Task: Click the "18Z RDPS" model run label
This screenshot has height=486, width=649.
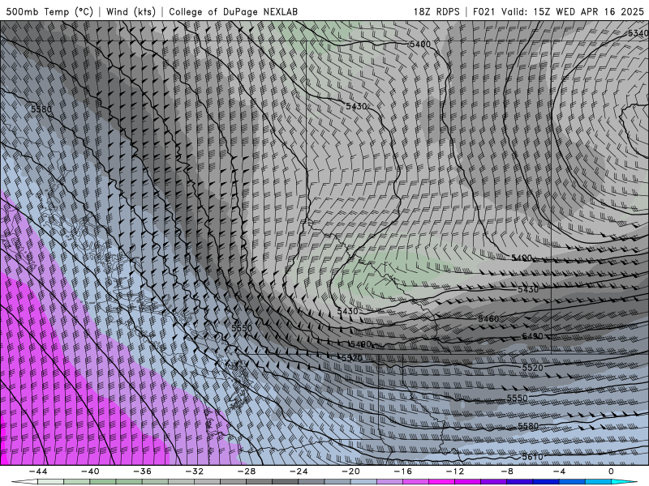Action: tap(436, 11)
